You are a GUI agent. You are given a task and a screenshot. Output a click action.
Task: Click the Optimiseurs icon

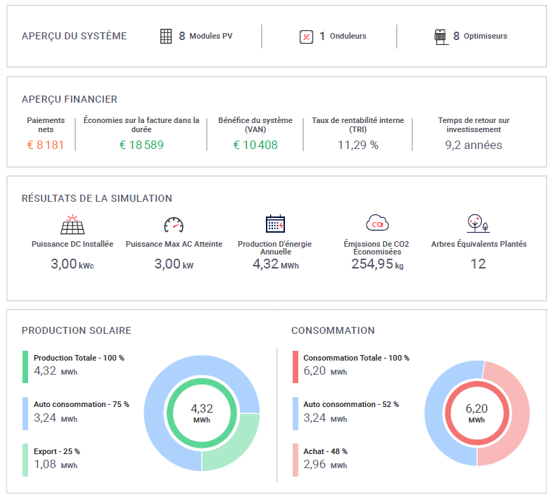tap(440, 37)
